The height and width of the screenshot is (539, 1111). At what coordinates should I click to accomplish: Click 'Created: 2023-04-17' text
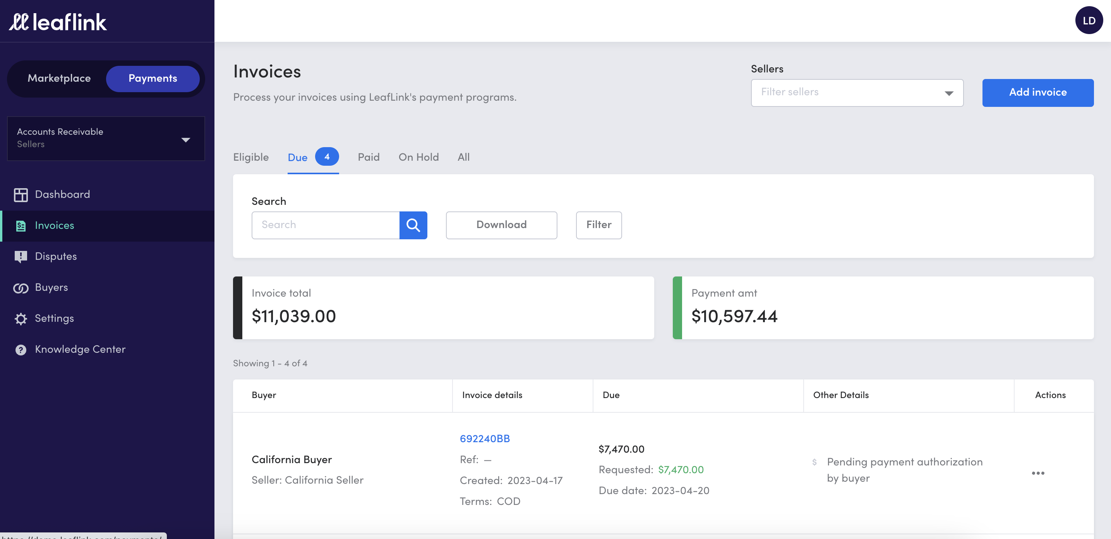(511, 481)
